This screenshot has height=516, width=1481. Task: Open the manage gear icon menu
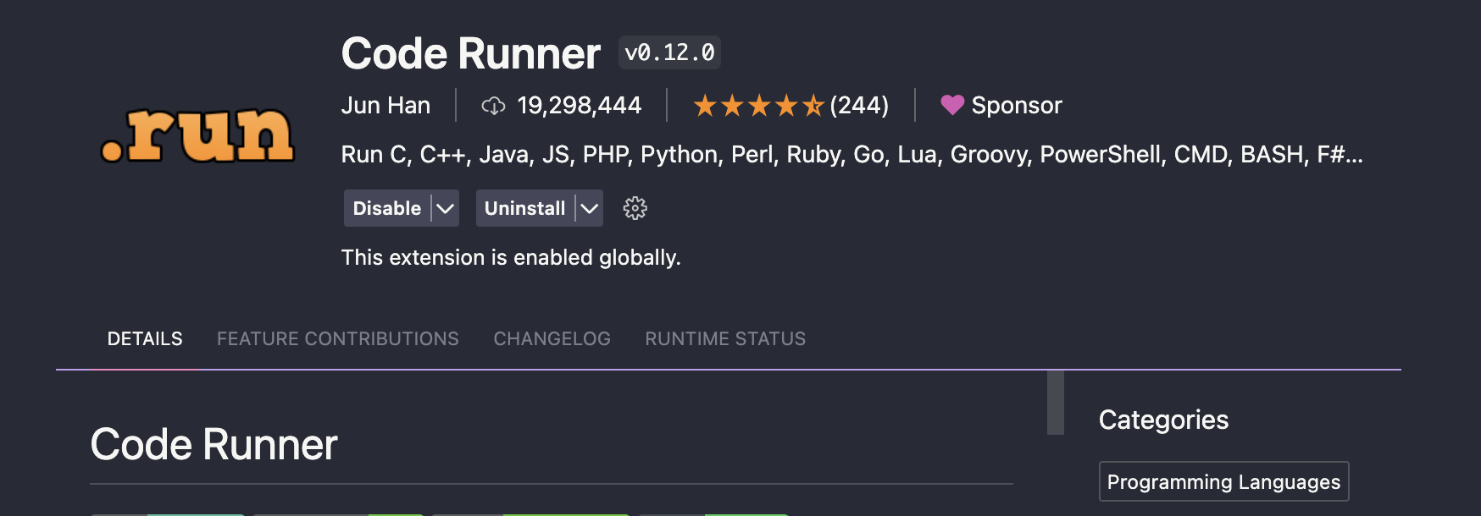(635, 208)
